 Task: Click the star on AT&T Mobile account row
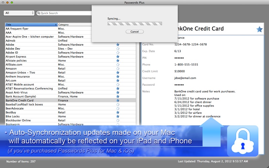pyautogui.click(x=118, y=84)
